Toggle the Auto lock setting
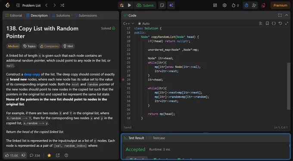The width and height of the screenshot is (293, 161). click(x=143, y=24)
